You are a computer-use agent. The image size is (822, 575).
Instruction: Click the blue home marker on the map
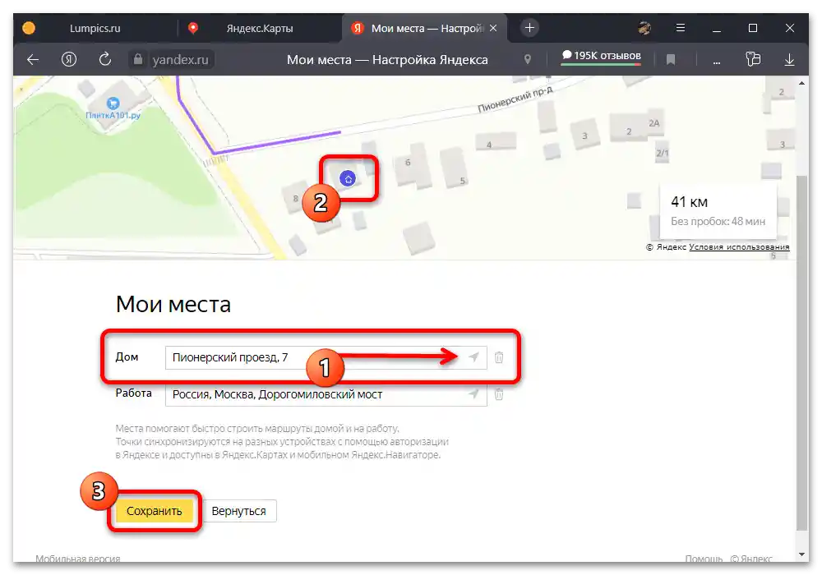click(x=348, y=178)
